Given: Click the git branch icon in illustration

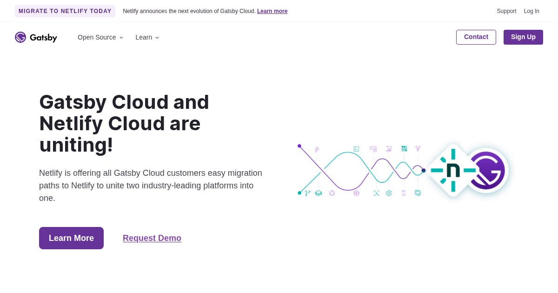Looking at the screenshot, I should [307, 193].
